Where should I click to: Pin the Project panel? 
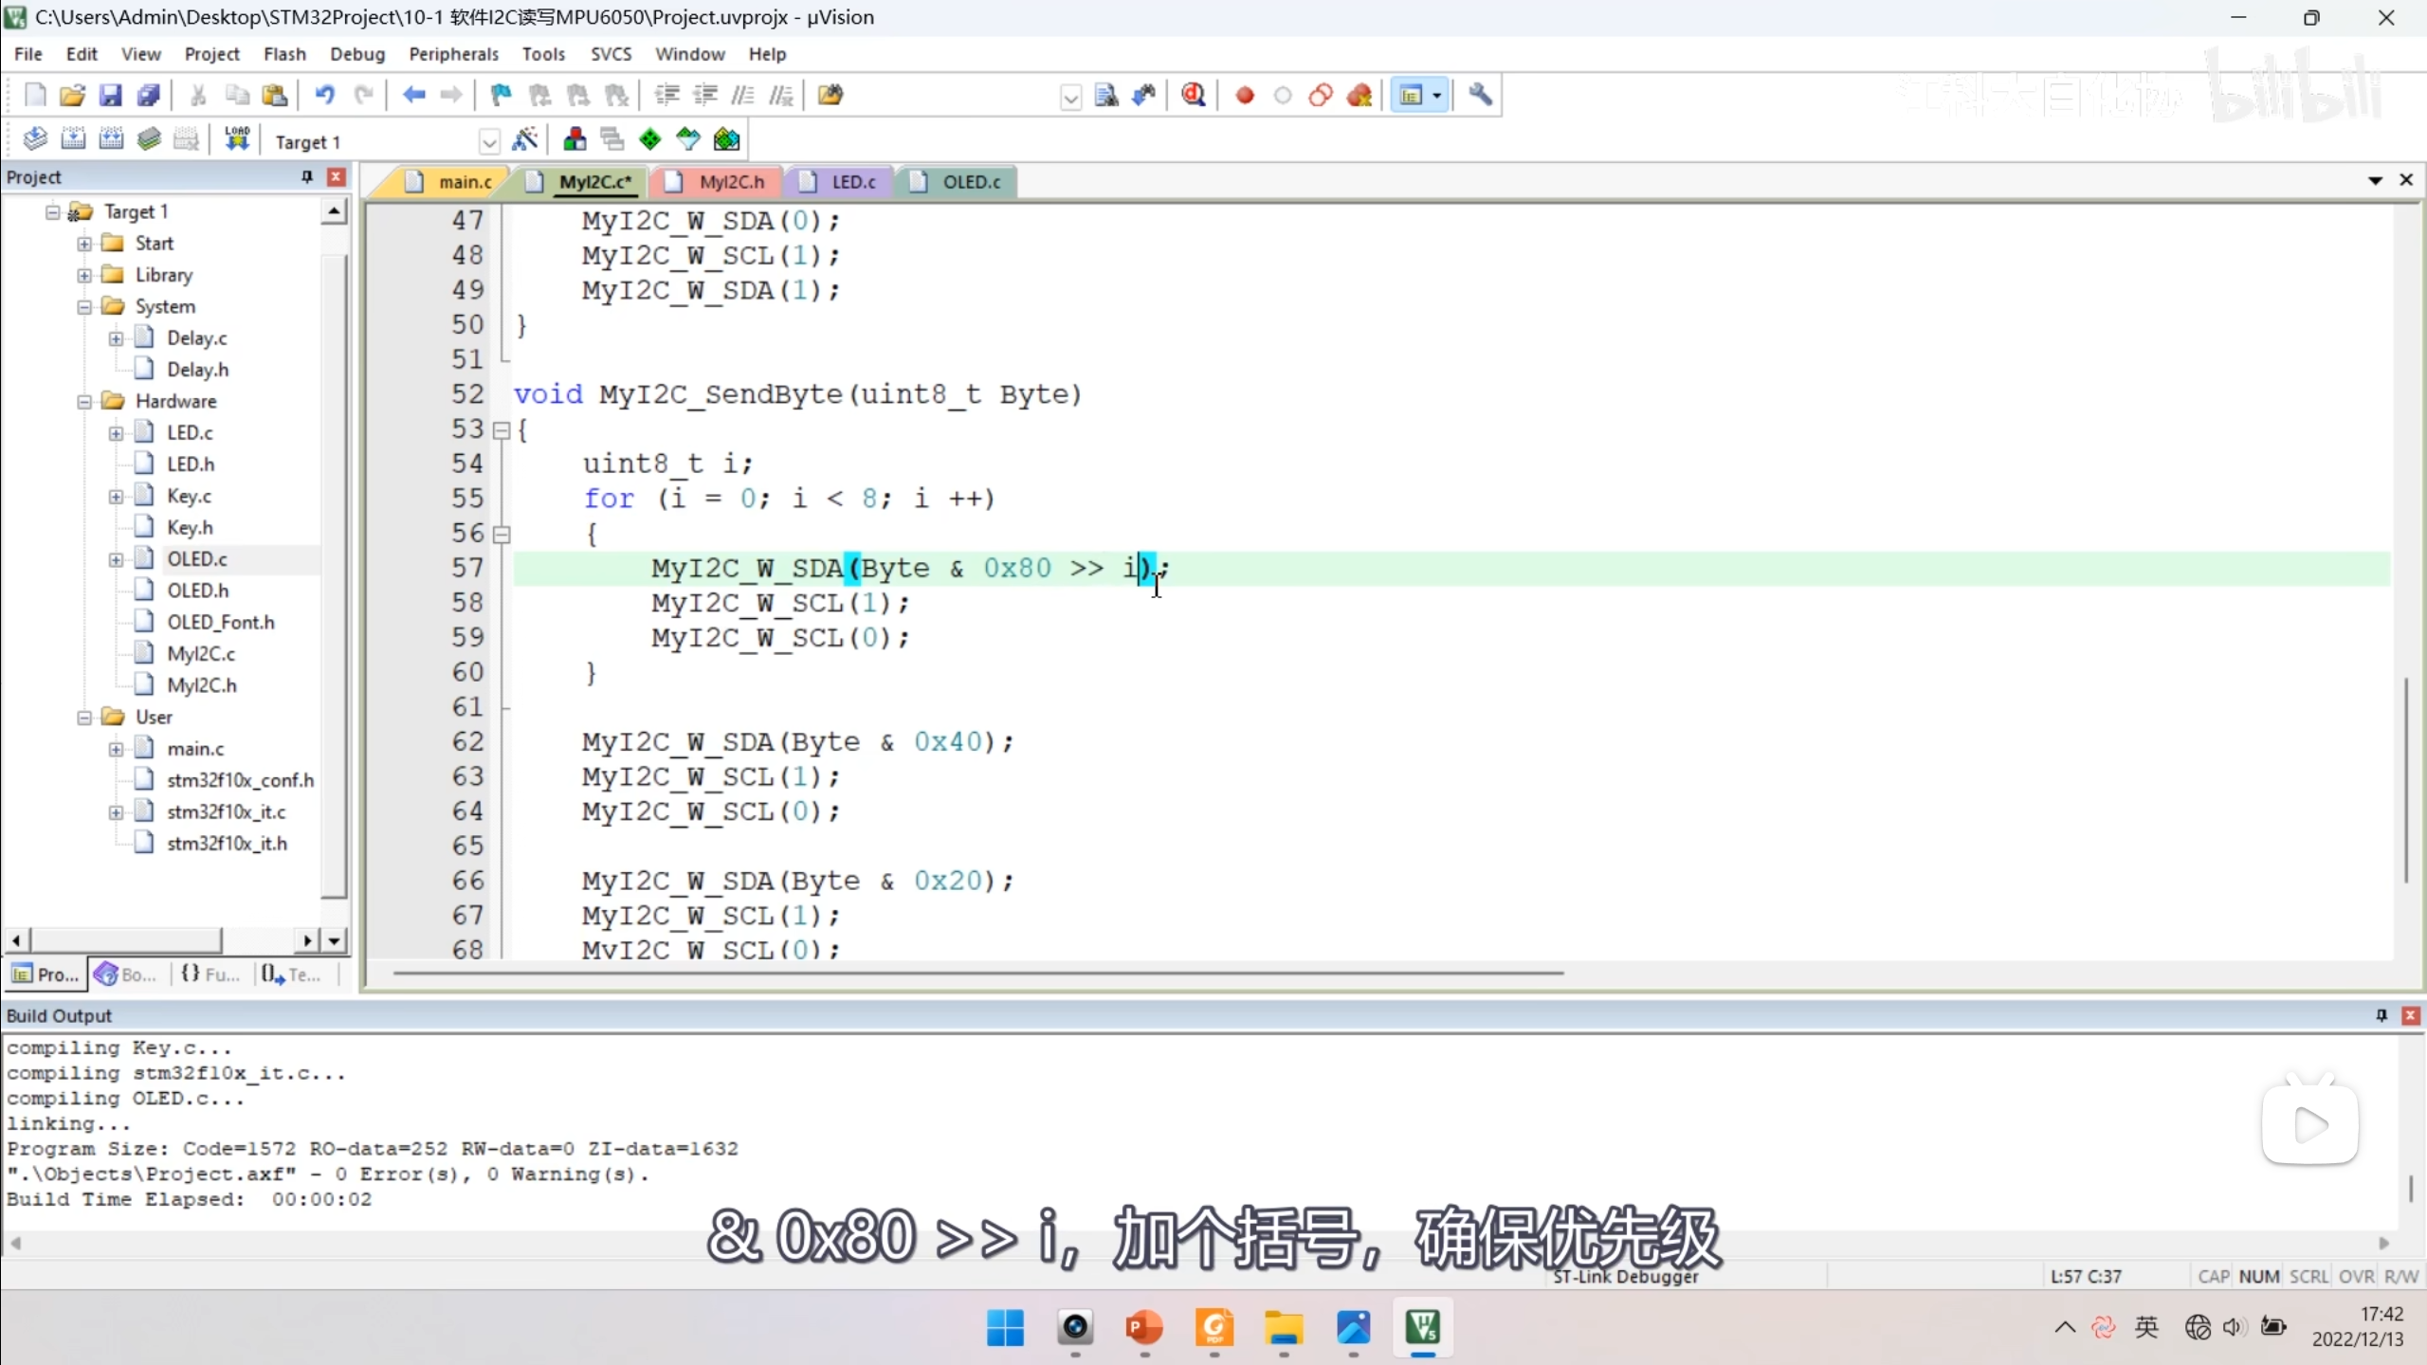tap(306, 177)
